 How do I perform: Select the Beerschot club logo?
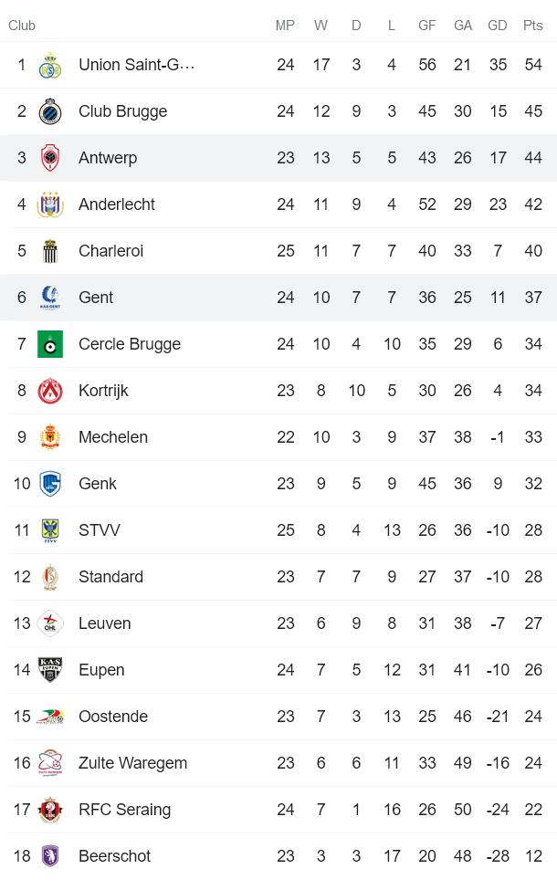[50, 856]
